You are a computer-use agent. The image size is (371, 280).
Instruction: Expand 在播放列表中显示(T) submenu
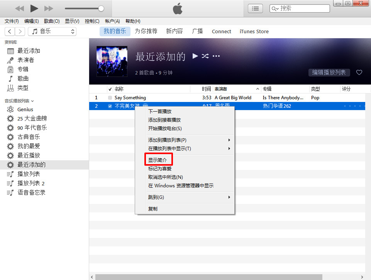pos(185,149)
